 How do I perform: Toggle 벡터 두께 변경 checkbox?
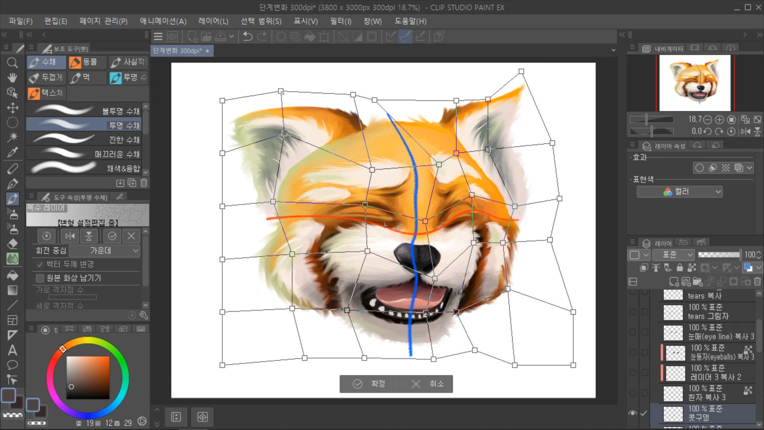coord(40,264)
